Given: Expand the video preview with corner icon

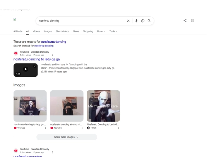Looking at the screenshot, I should point(35,66).
